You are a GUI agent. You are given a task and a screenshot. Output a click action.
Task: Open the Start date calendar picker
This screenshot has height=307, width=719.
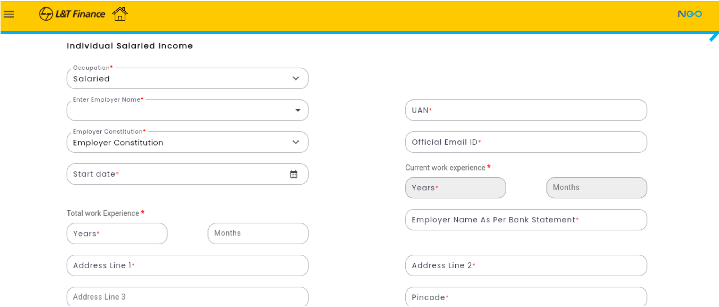pyautogui.click(x=293, y=174)
